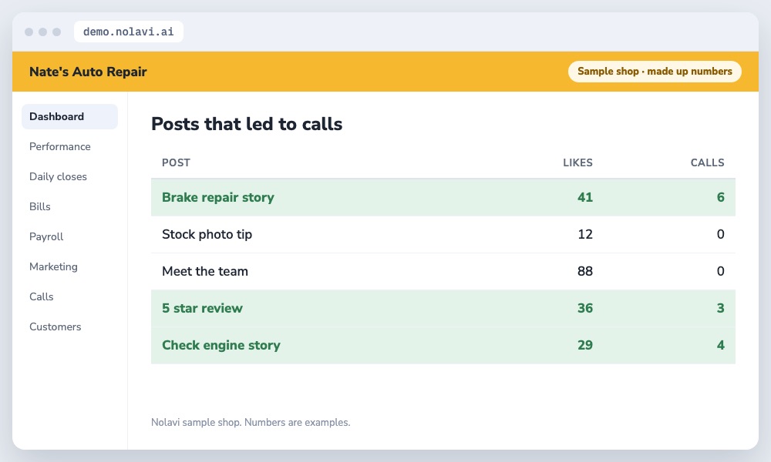This screenshot has width=771, height=462.
Task: Select the Brake repair story row
Action: 443,197
